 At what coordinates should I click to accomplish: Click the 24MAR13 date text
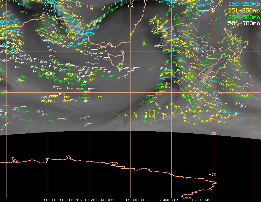pyautogui.click(x=169, y=200)
